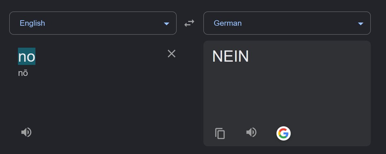This screenshot has height=154, width=386.
Task: Open the German target language dropdown
Action: tap(287, 23)
